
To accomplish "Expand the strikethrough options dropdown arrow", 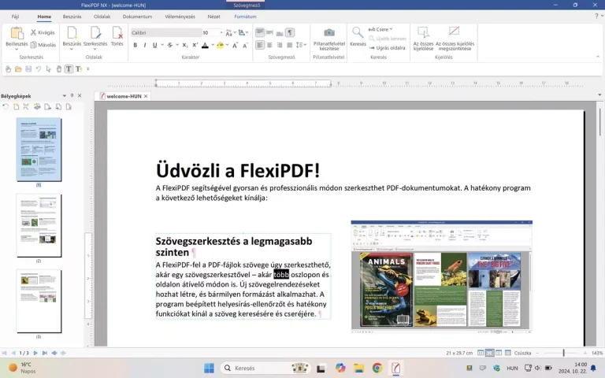I will click(177, 45).
